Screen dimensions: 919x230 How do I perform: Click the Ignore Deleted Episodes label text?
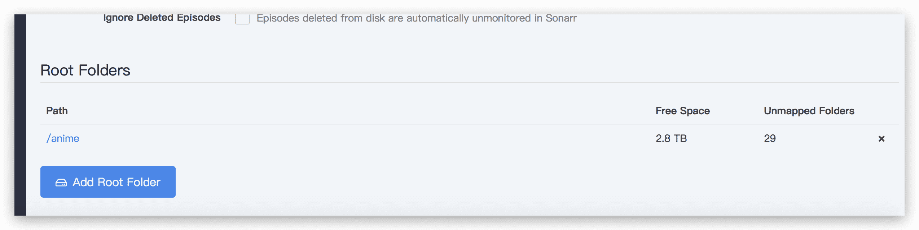click(162, 18)
